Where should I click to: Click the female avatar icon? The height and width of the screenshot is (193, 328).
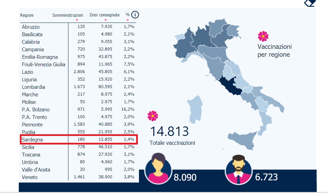pos(158,168)
